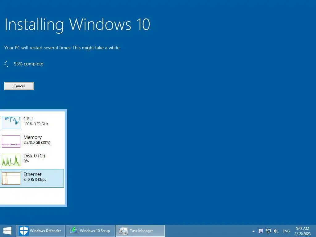The image size is (316, 237).
Task: Click the 'Your PC will restart' message
Action: click(62, 48)
